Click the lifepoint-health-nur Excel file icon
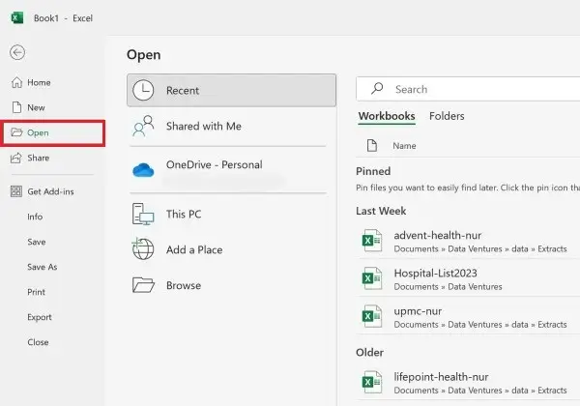580x406 pixels. tap(372, 382)
